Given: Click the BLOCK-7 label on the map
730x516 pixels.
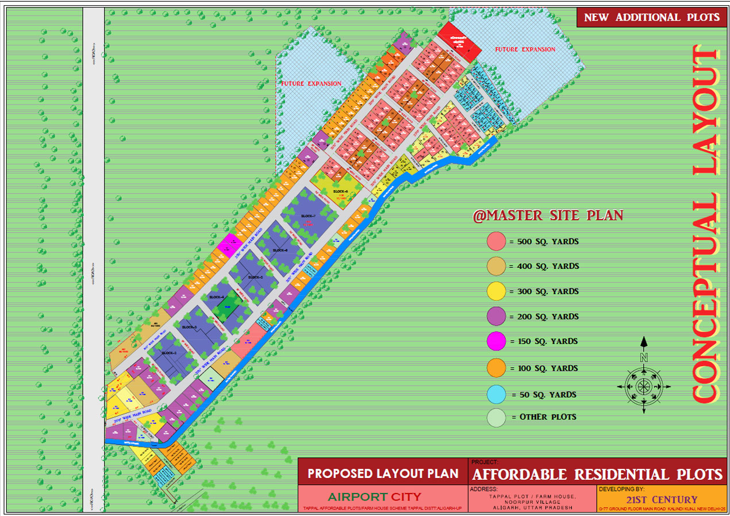Looking at the screenshot, I should (309, 215).
